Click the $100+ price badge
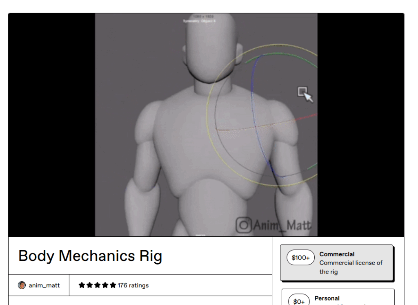The width and height of the screenshot is (418, 305). pos(300,258)
